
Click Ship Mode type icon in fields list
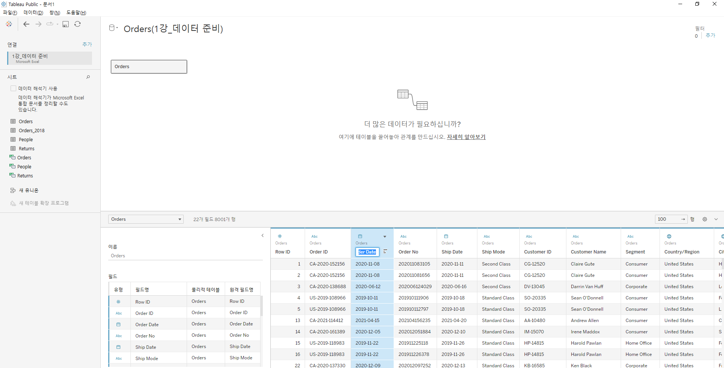pyautogui.click(x=119, y=359)
